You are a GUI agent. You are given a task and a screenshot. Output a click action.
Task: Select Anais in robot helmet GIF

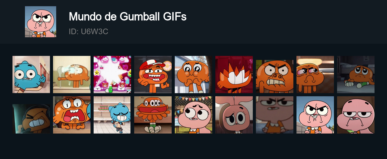tap(234, 115)
